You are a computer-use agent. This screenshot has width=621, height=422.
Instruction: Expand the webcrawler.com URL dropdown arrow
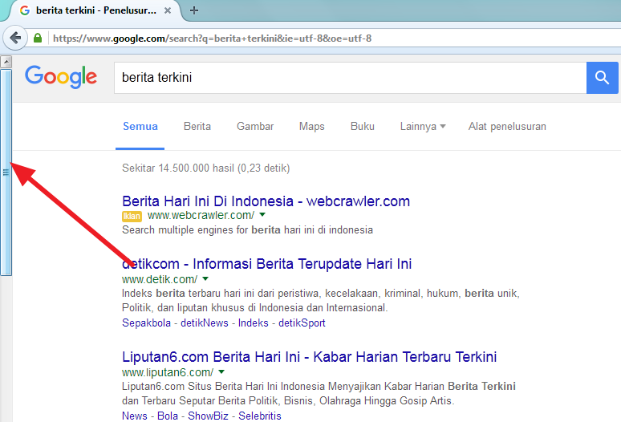click(x=262, y=214)
